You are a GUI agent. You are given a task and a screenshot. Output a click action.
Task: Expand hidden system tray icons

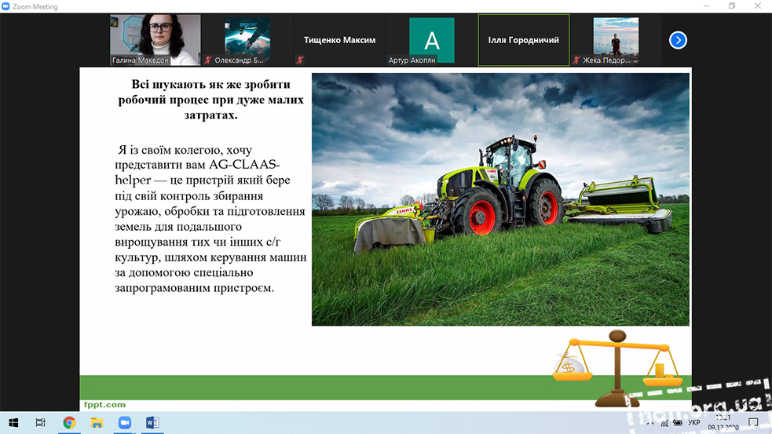(x=651, y=423)
